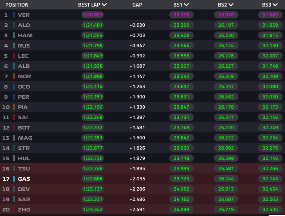Viewport: 285px width, 216px height.
Task: Open the BS1 column dropdown chevron
Action: [186, 5]
